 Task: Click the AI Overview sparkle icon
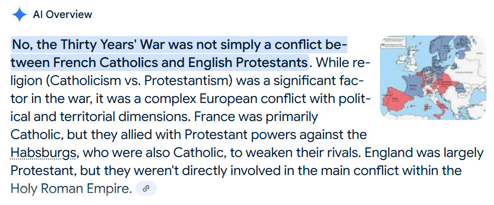pos(19,14)
